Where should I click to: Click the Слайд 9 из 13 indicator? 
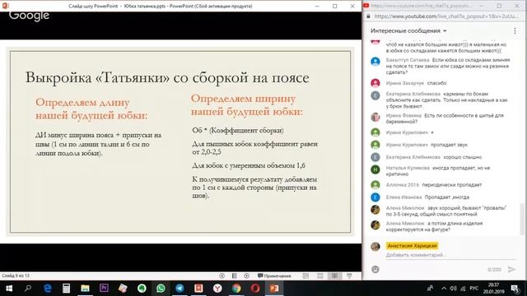[x=16, y=276]
